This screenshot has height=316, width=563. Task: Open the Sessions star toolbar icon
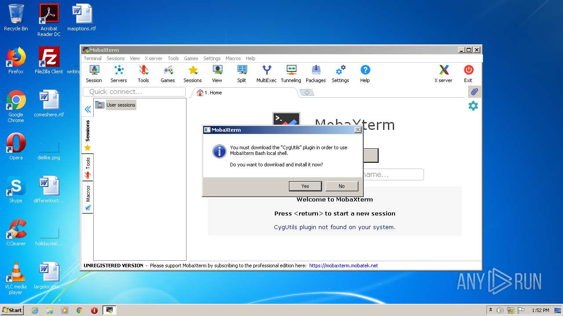point(193,74)
